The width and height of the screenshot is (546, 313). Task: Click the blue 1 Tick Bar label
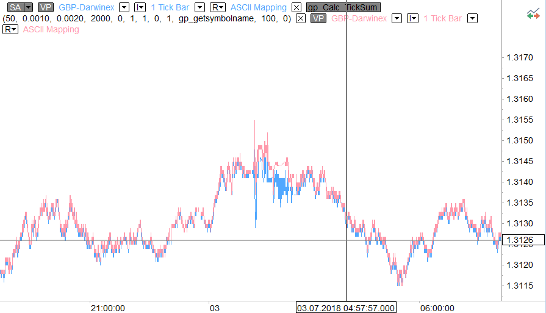tap(170, 7)
